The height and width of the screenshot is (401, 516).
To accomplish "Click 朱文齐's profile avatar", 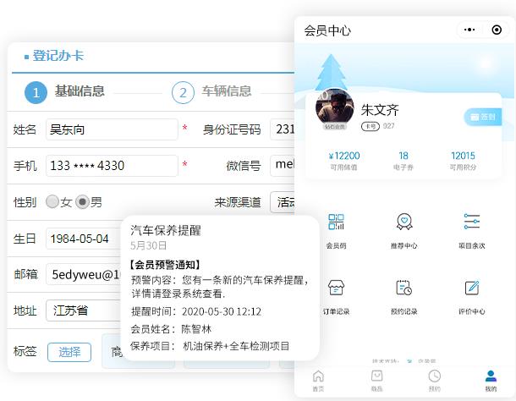I will pos(335,108).
